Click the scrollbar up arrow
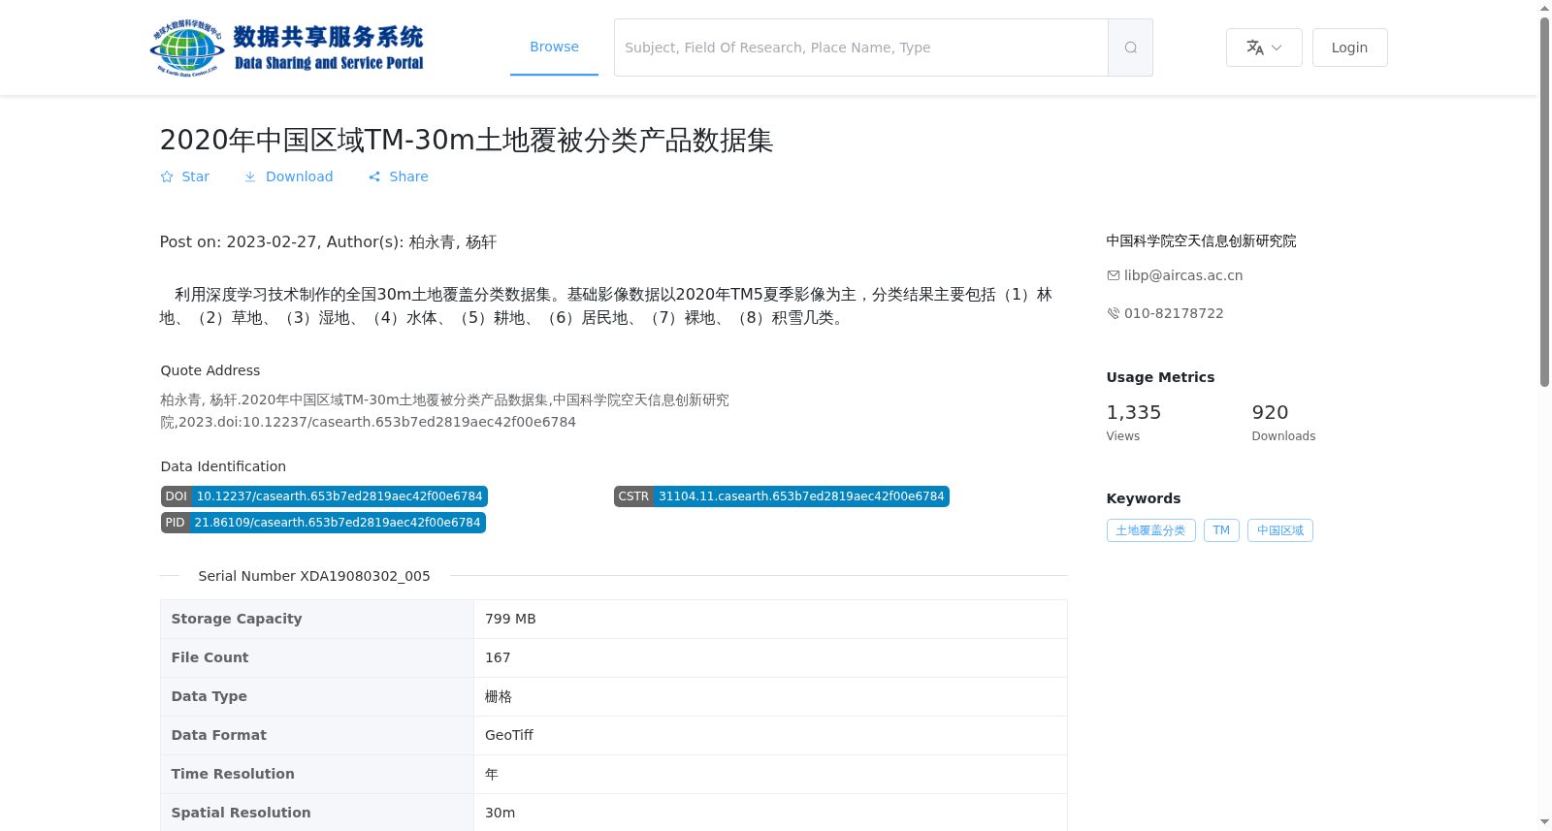The width and height of the screenshot is (1552, 831). coord(1544,8)
